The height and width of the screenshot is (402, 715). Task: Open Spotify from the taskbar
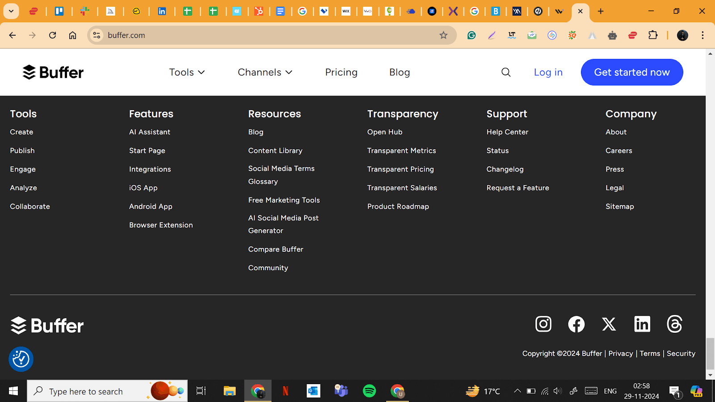tap(369, 391)
